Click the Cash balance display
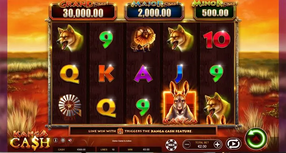Image resolution: width=286 pixels, height=153 pixels. pos(74,150)
